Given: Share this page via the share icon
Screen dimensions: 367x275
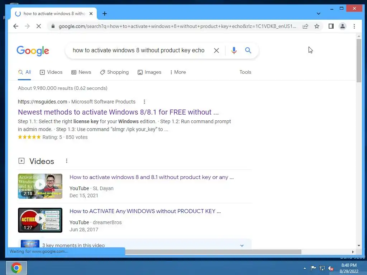Looking at the screenshot, I should [305, 26].
